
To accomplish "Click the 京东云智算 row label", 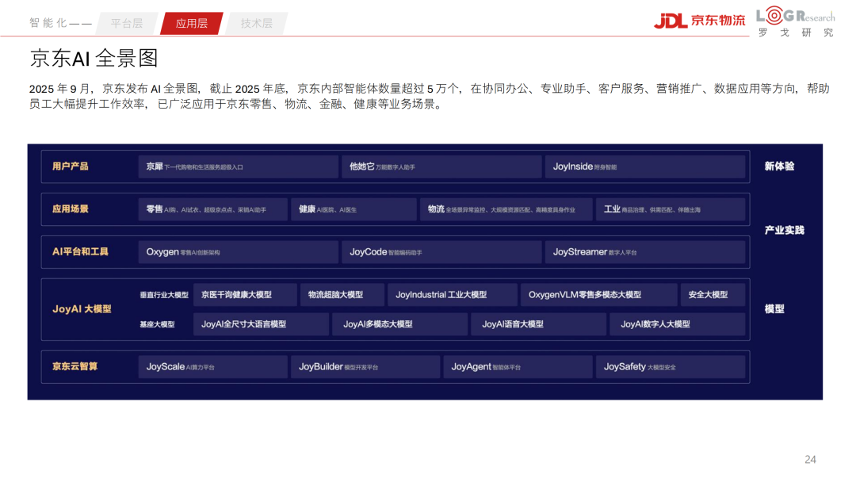I will [x=75, y=366].
